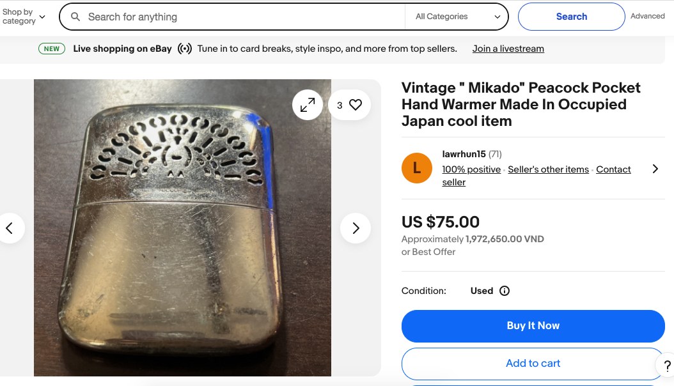Click the live broadcast signal icon
This screenshot has width=674, height=386.
coord(185,49)
